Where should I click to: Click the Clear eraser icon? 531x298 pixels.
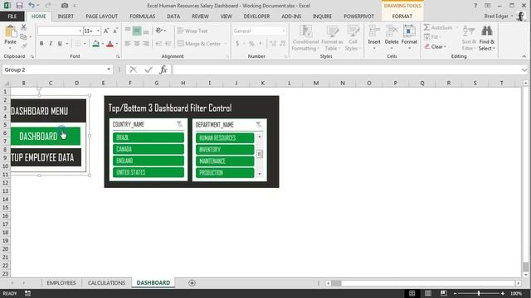427,46
